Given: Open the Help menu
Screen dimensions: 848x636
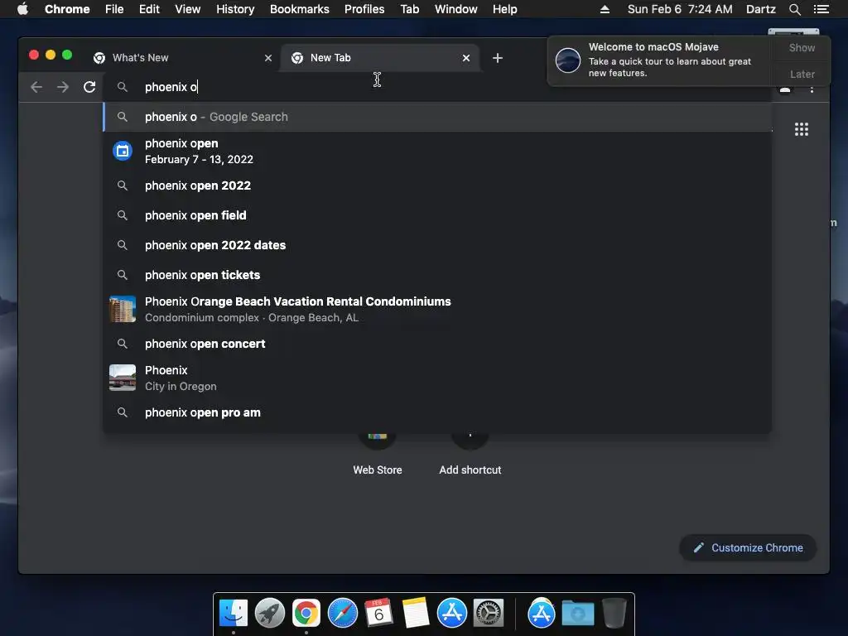Looking at the screenshot, I should (504, 9).
